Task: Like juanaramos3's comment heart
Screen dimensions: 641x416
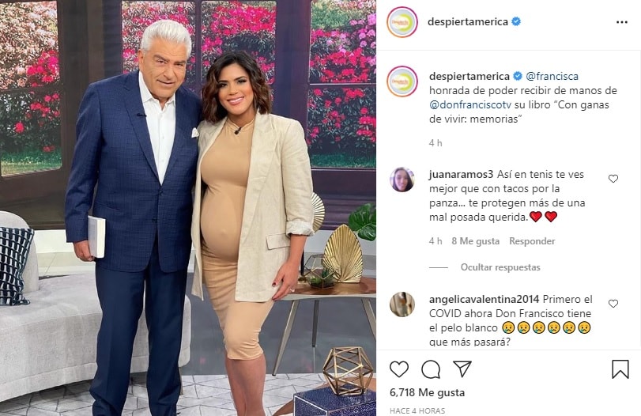Action: (x=613, y=179)
